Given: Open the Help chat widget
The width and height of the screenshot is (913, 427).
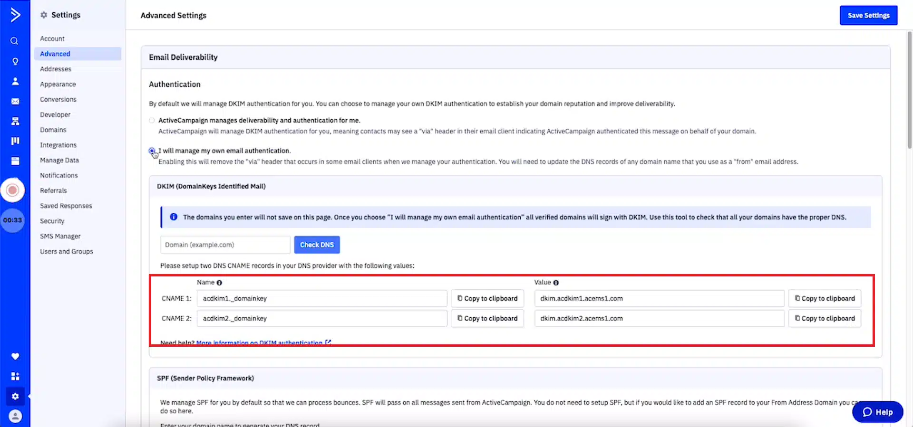Looking at the screenshot, I should pyautogui.click(x=877, y=412).
